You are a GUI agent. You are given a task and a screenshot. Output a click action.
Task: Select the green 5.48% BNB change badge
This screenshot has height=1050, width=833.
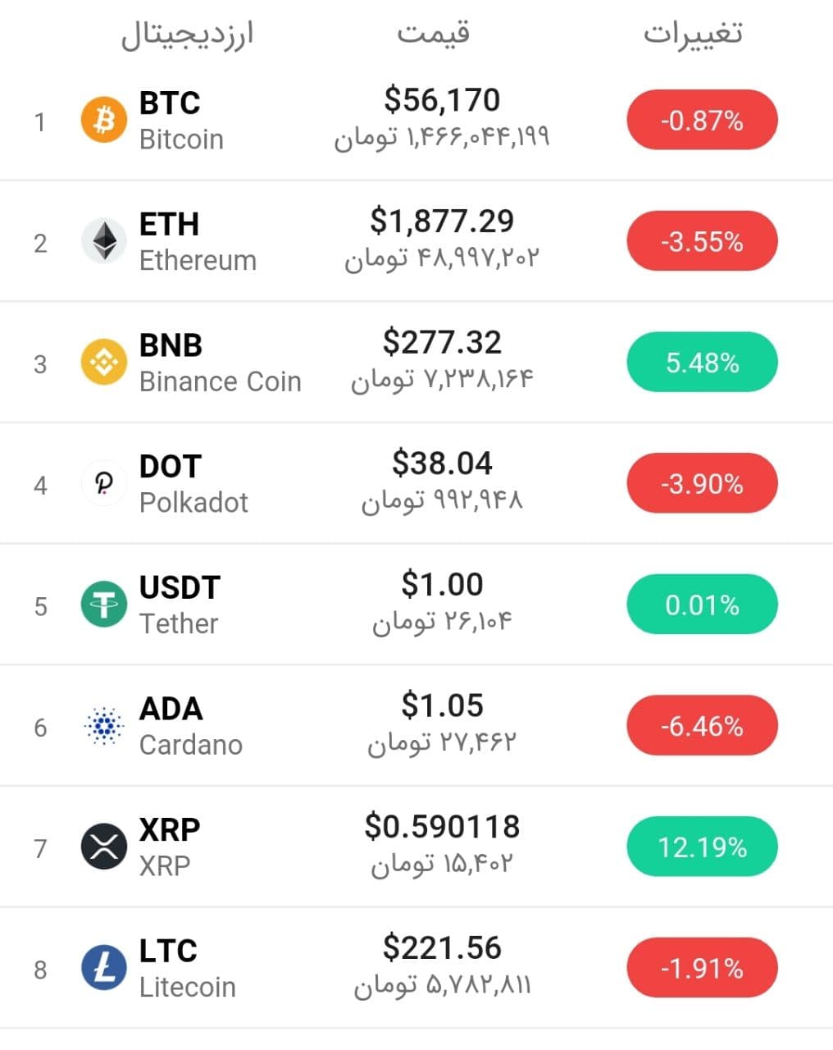[702, 363]
